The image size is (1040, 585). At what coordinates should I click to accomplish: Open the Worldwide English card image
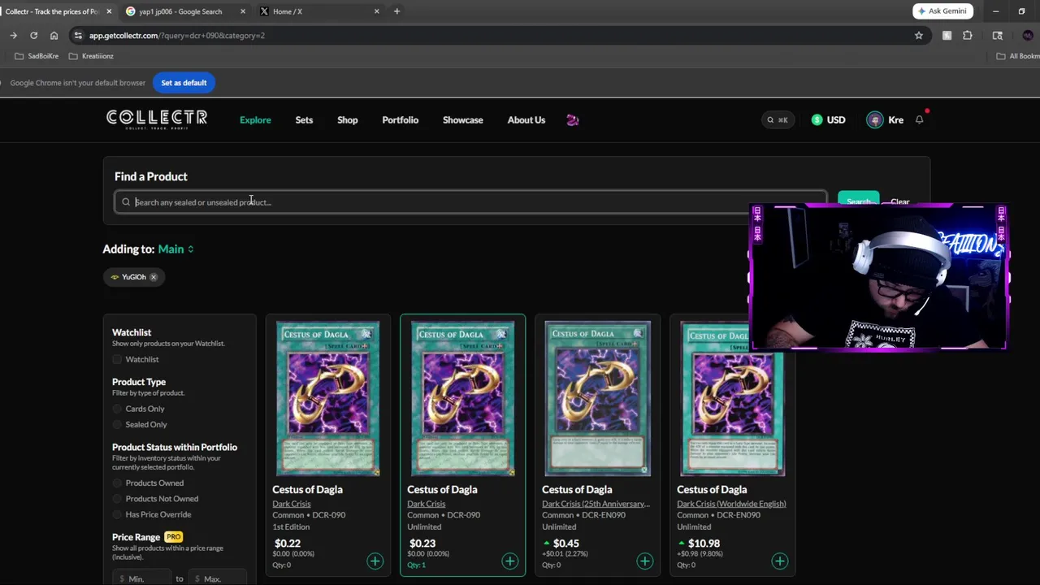coord(733,398)
